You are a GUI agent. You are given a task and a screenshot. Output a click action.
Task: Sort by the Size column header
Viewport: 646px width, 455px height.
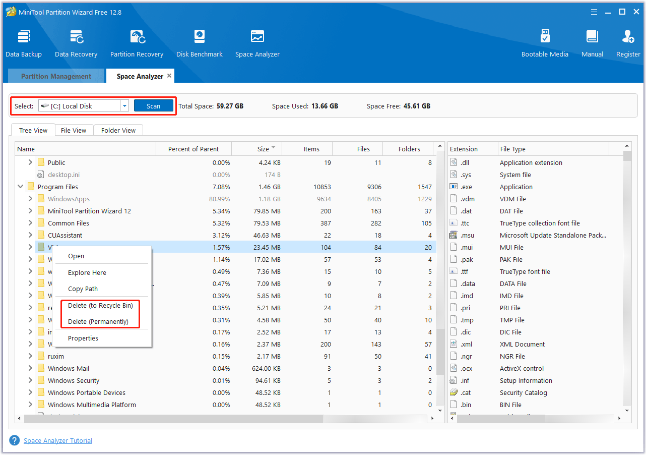256,148
